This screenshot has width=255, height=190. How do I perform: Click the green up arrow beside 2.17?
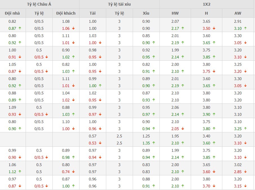tap(183, 28)
